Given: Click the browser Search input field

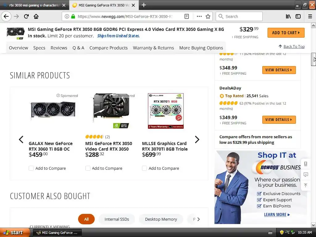Looking at the screenshot, I should click(239, 16).
